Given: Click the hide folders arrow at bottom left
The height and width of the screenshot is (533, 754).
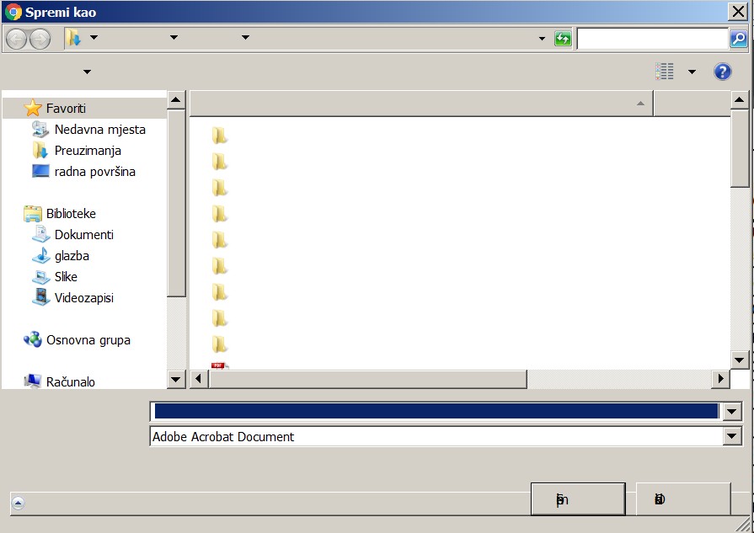Looking at the screenshot, I should (x=18, y=503).
